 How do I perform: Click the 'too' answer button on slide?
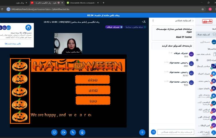coord(93,101)
